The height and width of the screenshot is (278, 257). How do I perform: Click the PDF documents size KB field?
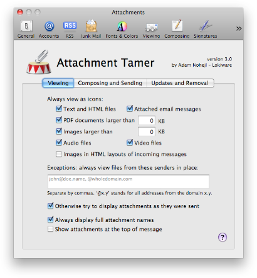(x=147, y=121)
